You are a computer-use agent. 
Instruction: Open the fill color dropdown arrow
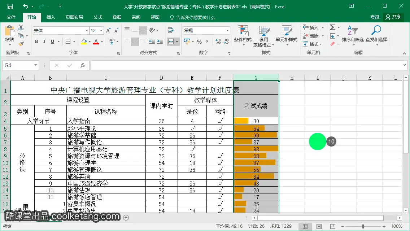pos(90,42)
